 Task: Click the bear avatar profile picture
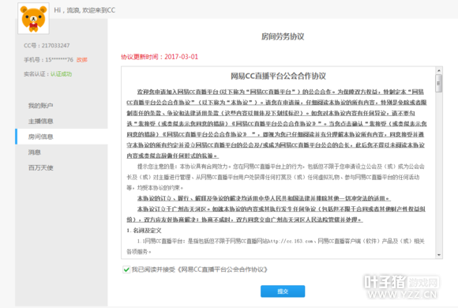point(33,18)
